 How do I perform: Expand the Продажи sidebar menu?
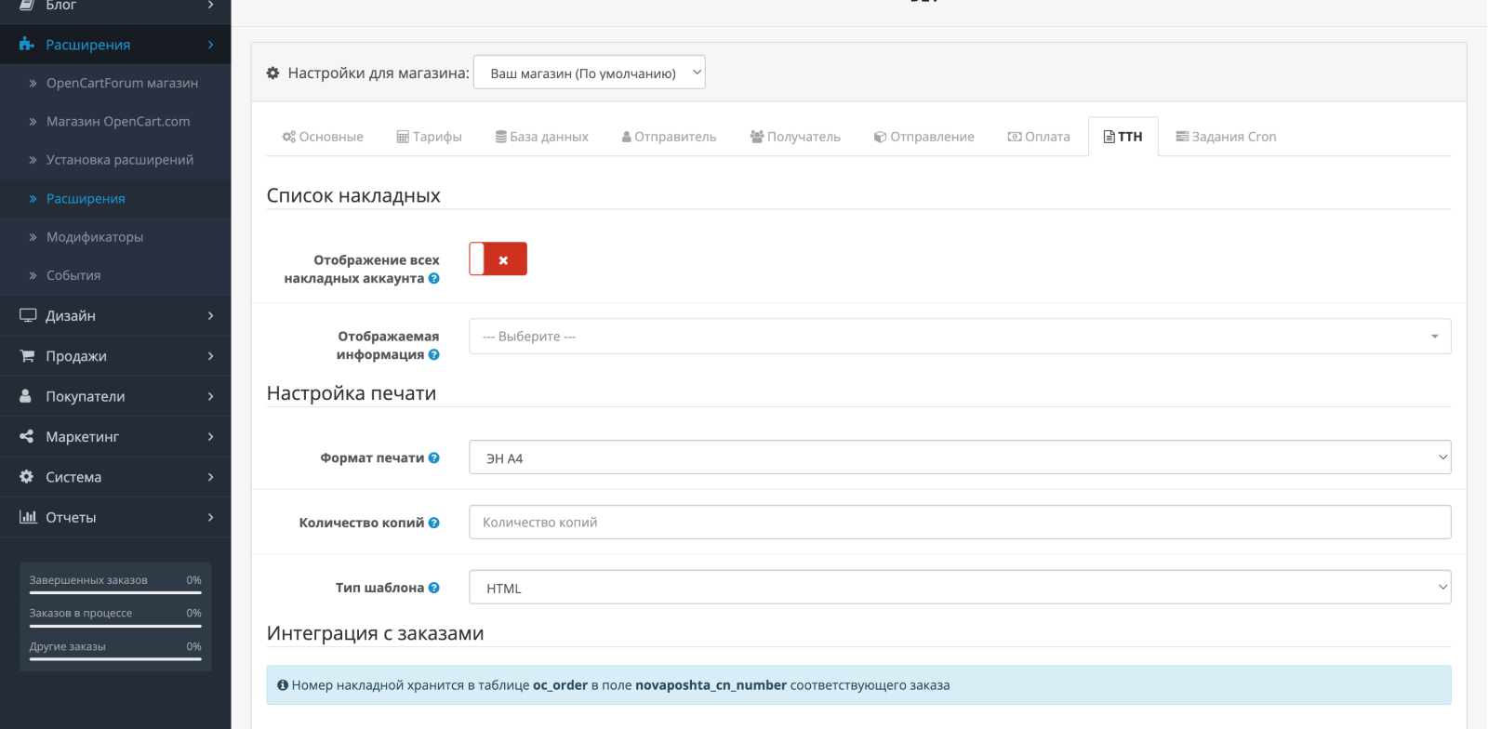pos(115,356)
